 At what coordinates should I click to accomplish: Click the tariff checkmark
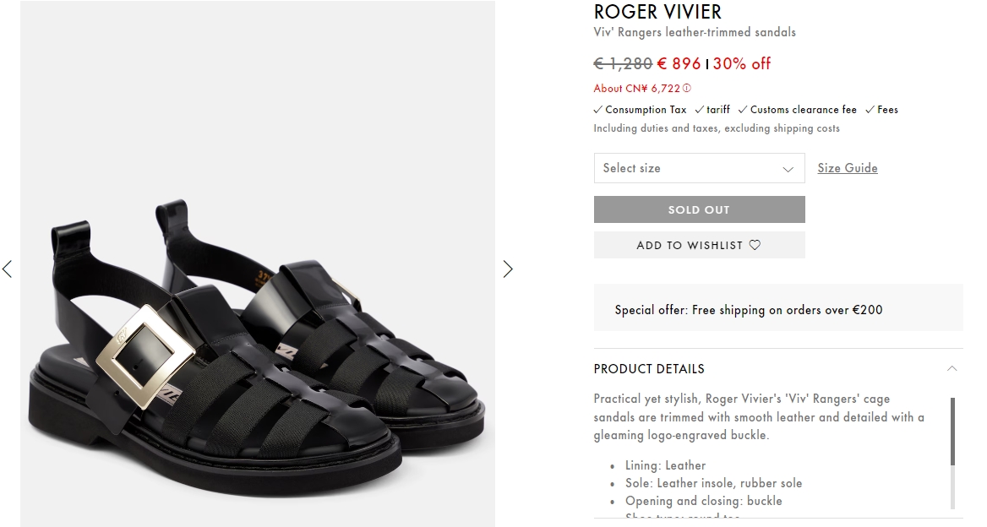(x=700, y=110)
